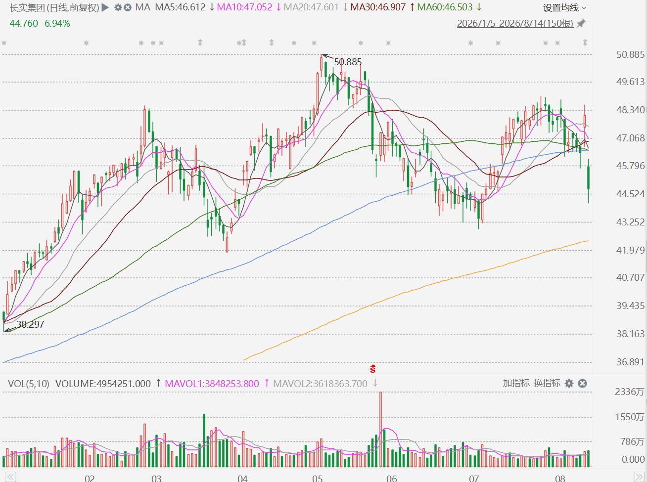Select the MA5:46.612 legend value
Image resolution: width=647 pixels, height=482 pixels.
[x=180, y=7]
